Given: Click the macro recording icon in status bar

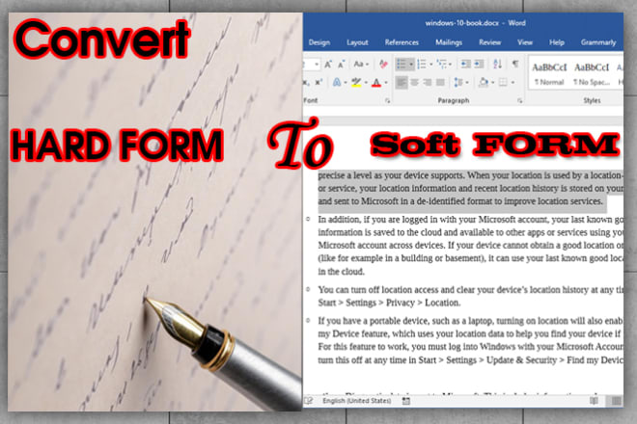Looking at the screenshot, I should pos(405,401).
